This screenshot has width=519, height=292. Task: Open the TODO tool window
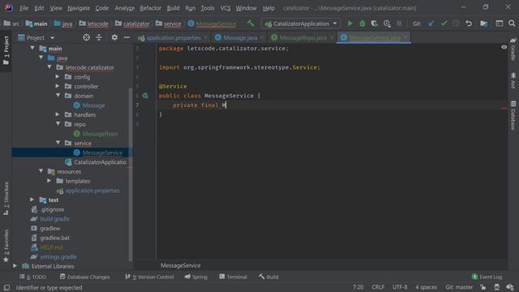coord(33,277)
